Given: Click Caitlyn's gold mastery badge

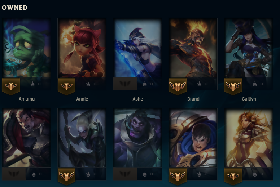Looking at the screenshot, I should click(x=233, y=86).
